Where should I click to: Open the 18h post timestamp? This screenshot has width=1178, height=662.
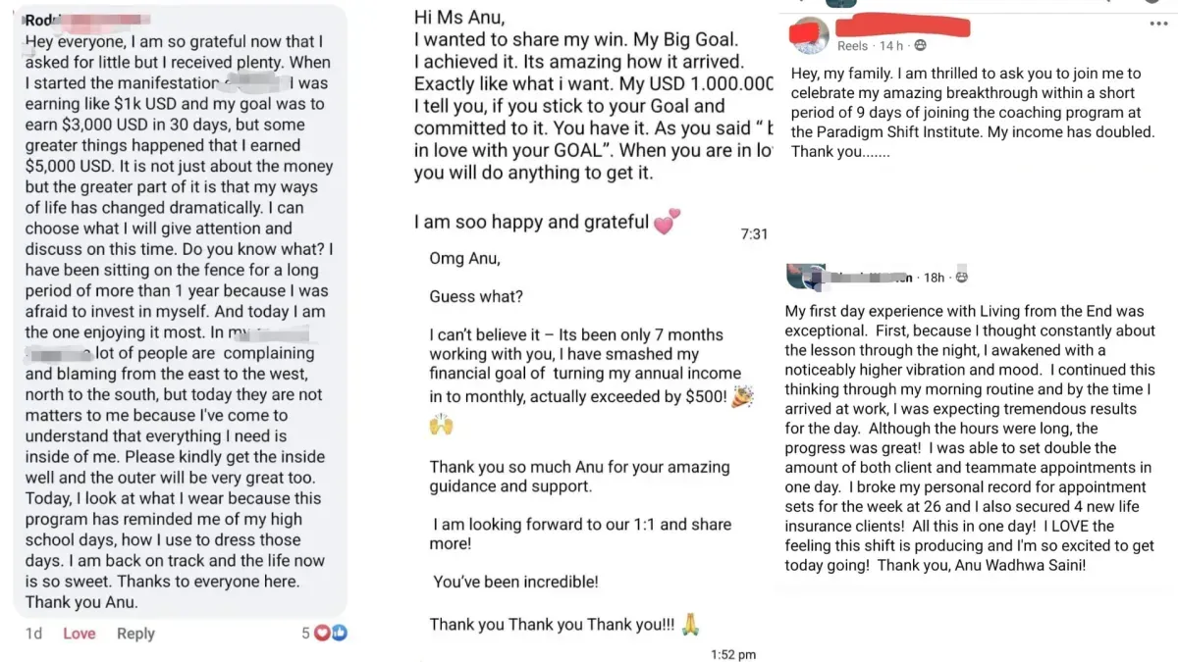coord(934,278)
